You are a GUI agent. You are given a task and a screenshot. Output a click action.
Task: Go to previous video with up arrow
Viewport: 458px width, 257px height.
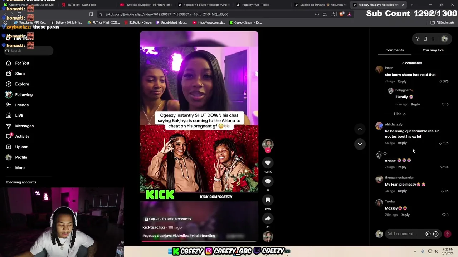point(360,129)
